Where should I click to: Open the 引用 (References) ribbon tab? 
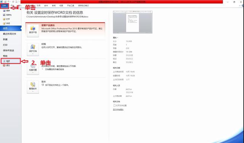click(39, 6)
